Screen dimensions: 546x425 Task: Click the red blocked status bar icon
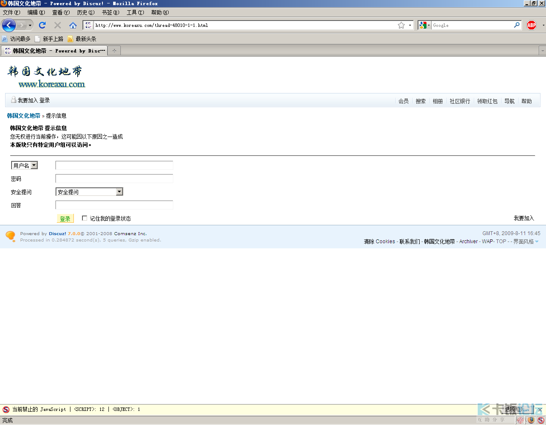pyautogui.click(x=520, y=420)
